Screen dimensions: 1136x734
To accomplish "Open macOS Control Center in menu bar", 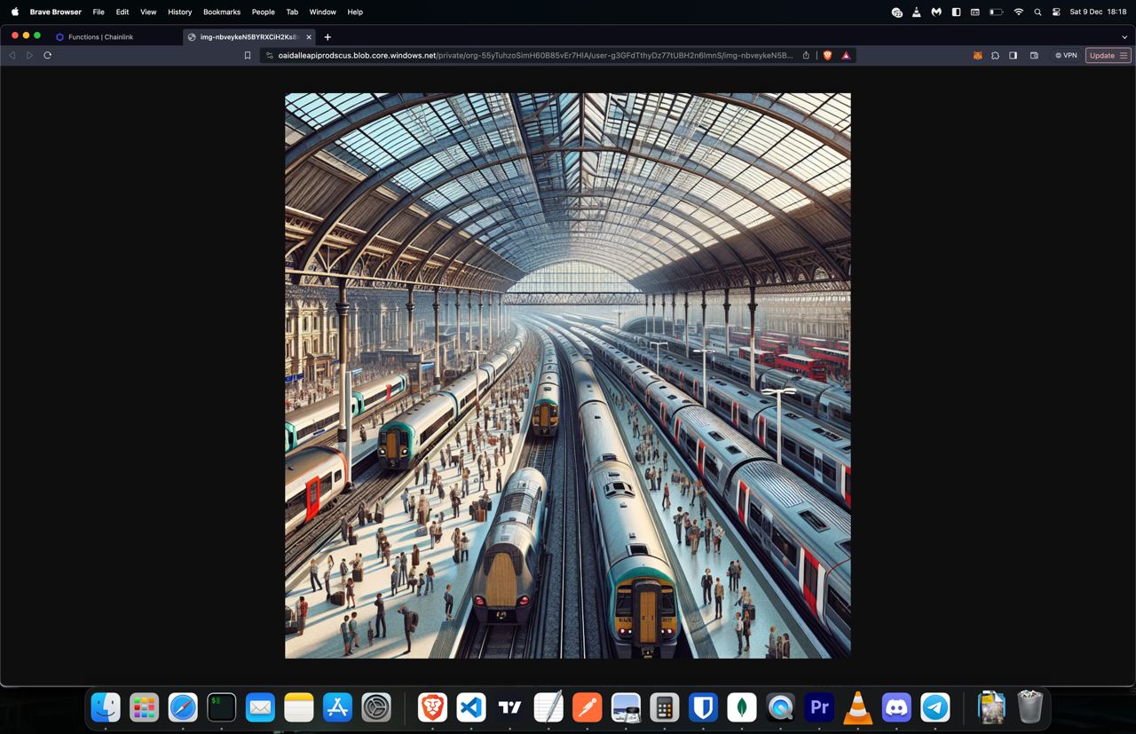I will coord(1056,12).
